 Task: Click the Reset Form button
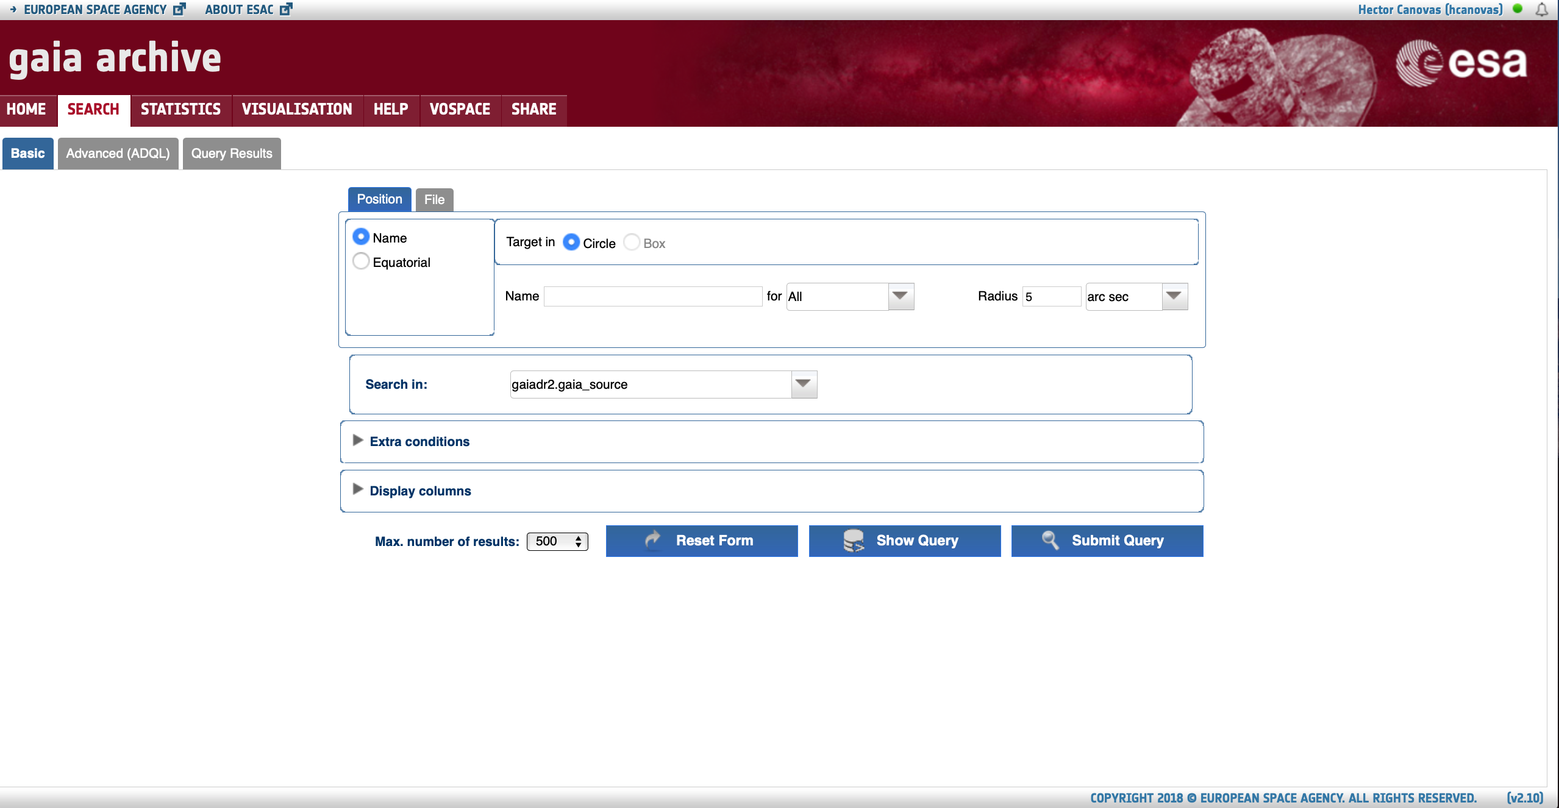tap(702, 540)
